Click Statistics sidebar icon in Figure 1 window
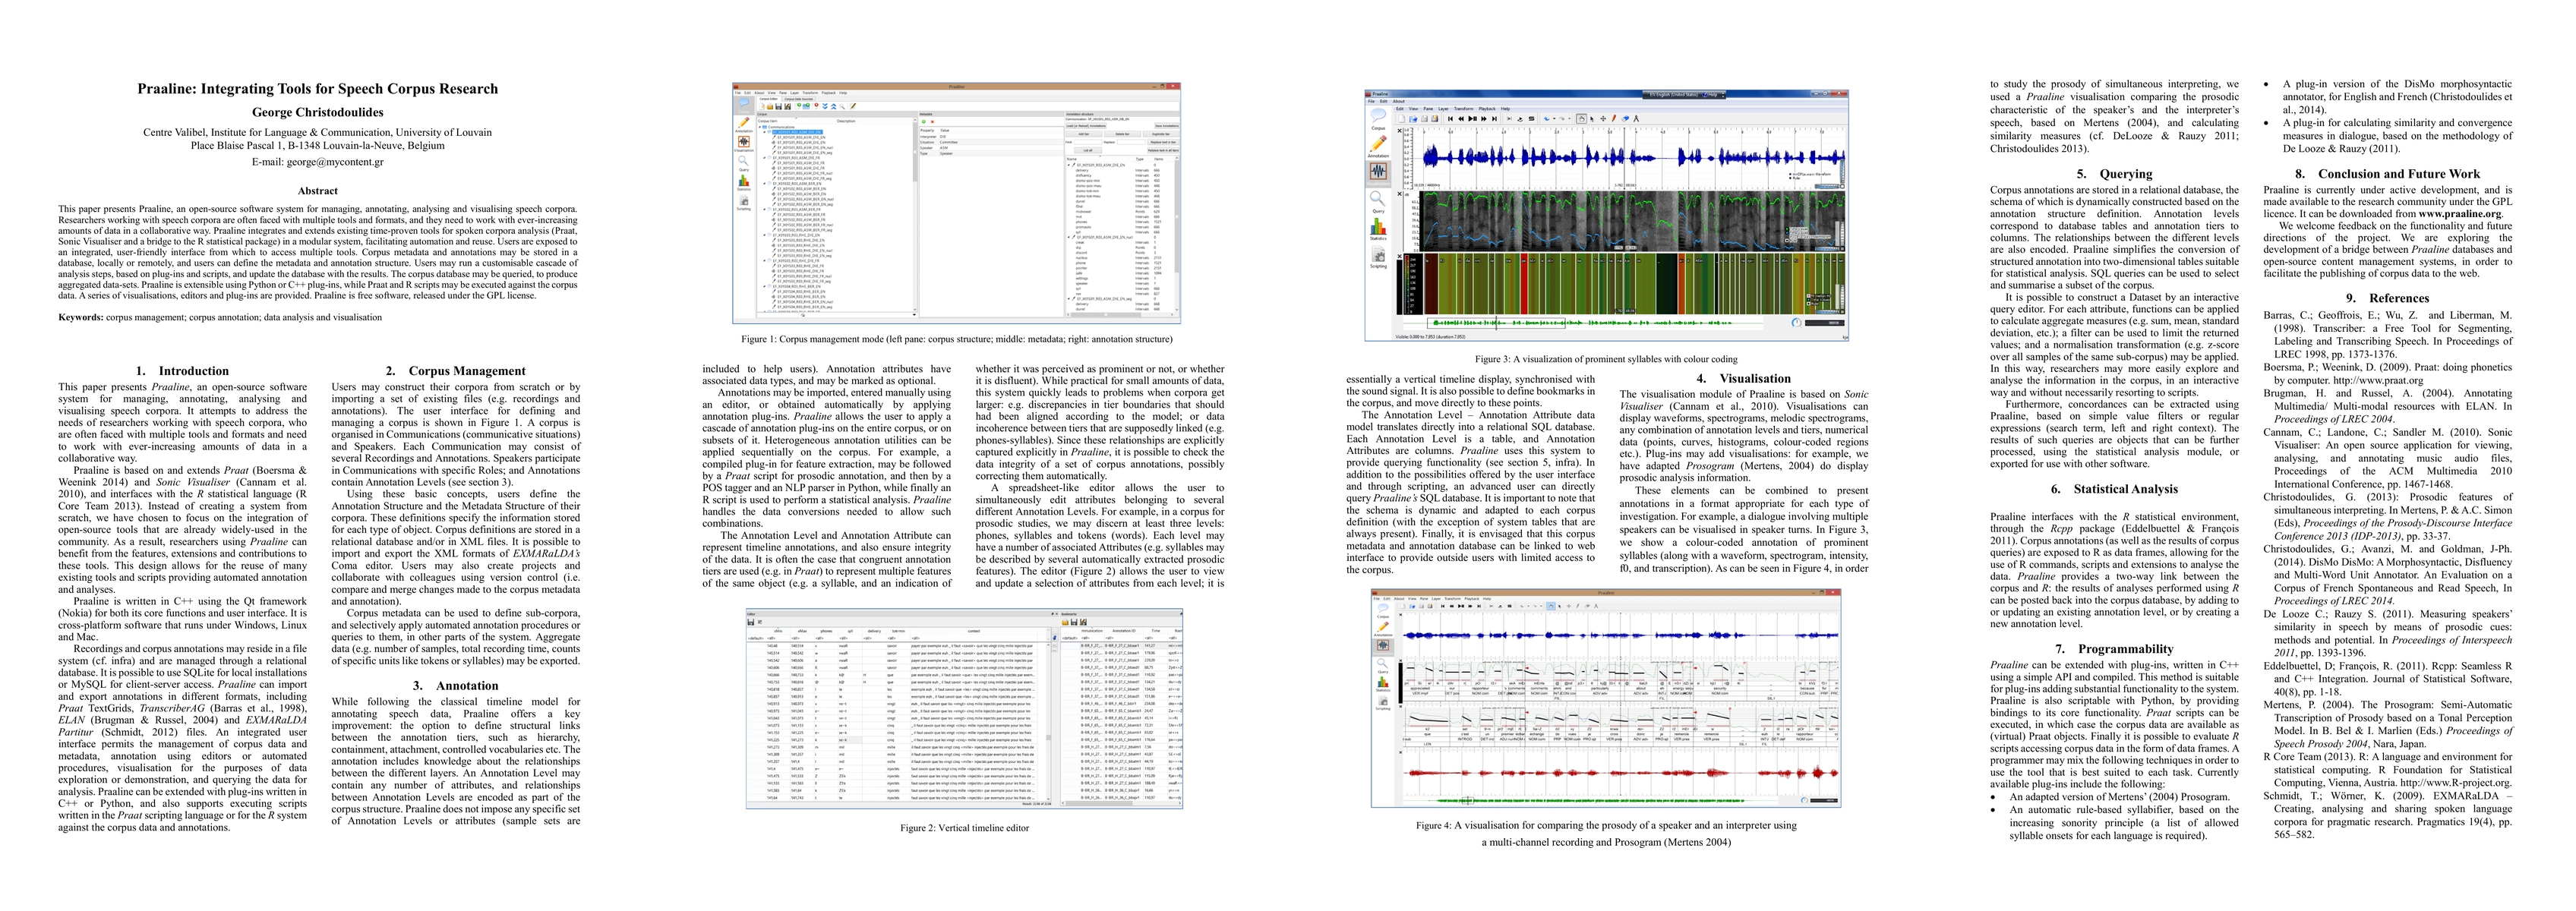This screenshot has height=911, width=2576. pos(744,182)
